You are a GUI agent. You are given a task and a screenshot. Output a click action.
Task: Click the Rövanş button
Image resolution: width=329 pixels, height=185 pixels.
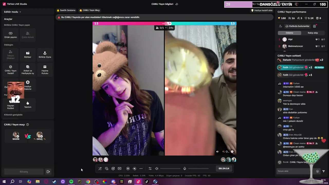24,172
